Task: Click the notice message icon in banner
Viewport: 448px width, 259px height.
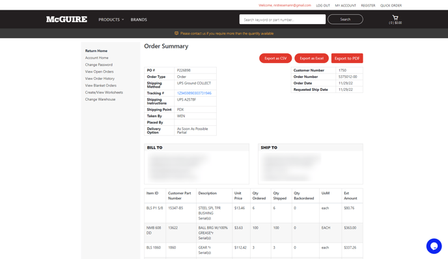Action: click(x=176, y=33)
